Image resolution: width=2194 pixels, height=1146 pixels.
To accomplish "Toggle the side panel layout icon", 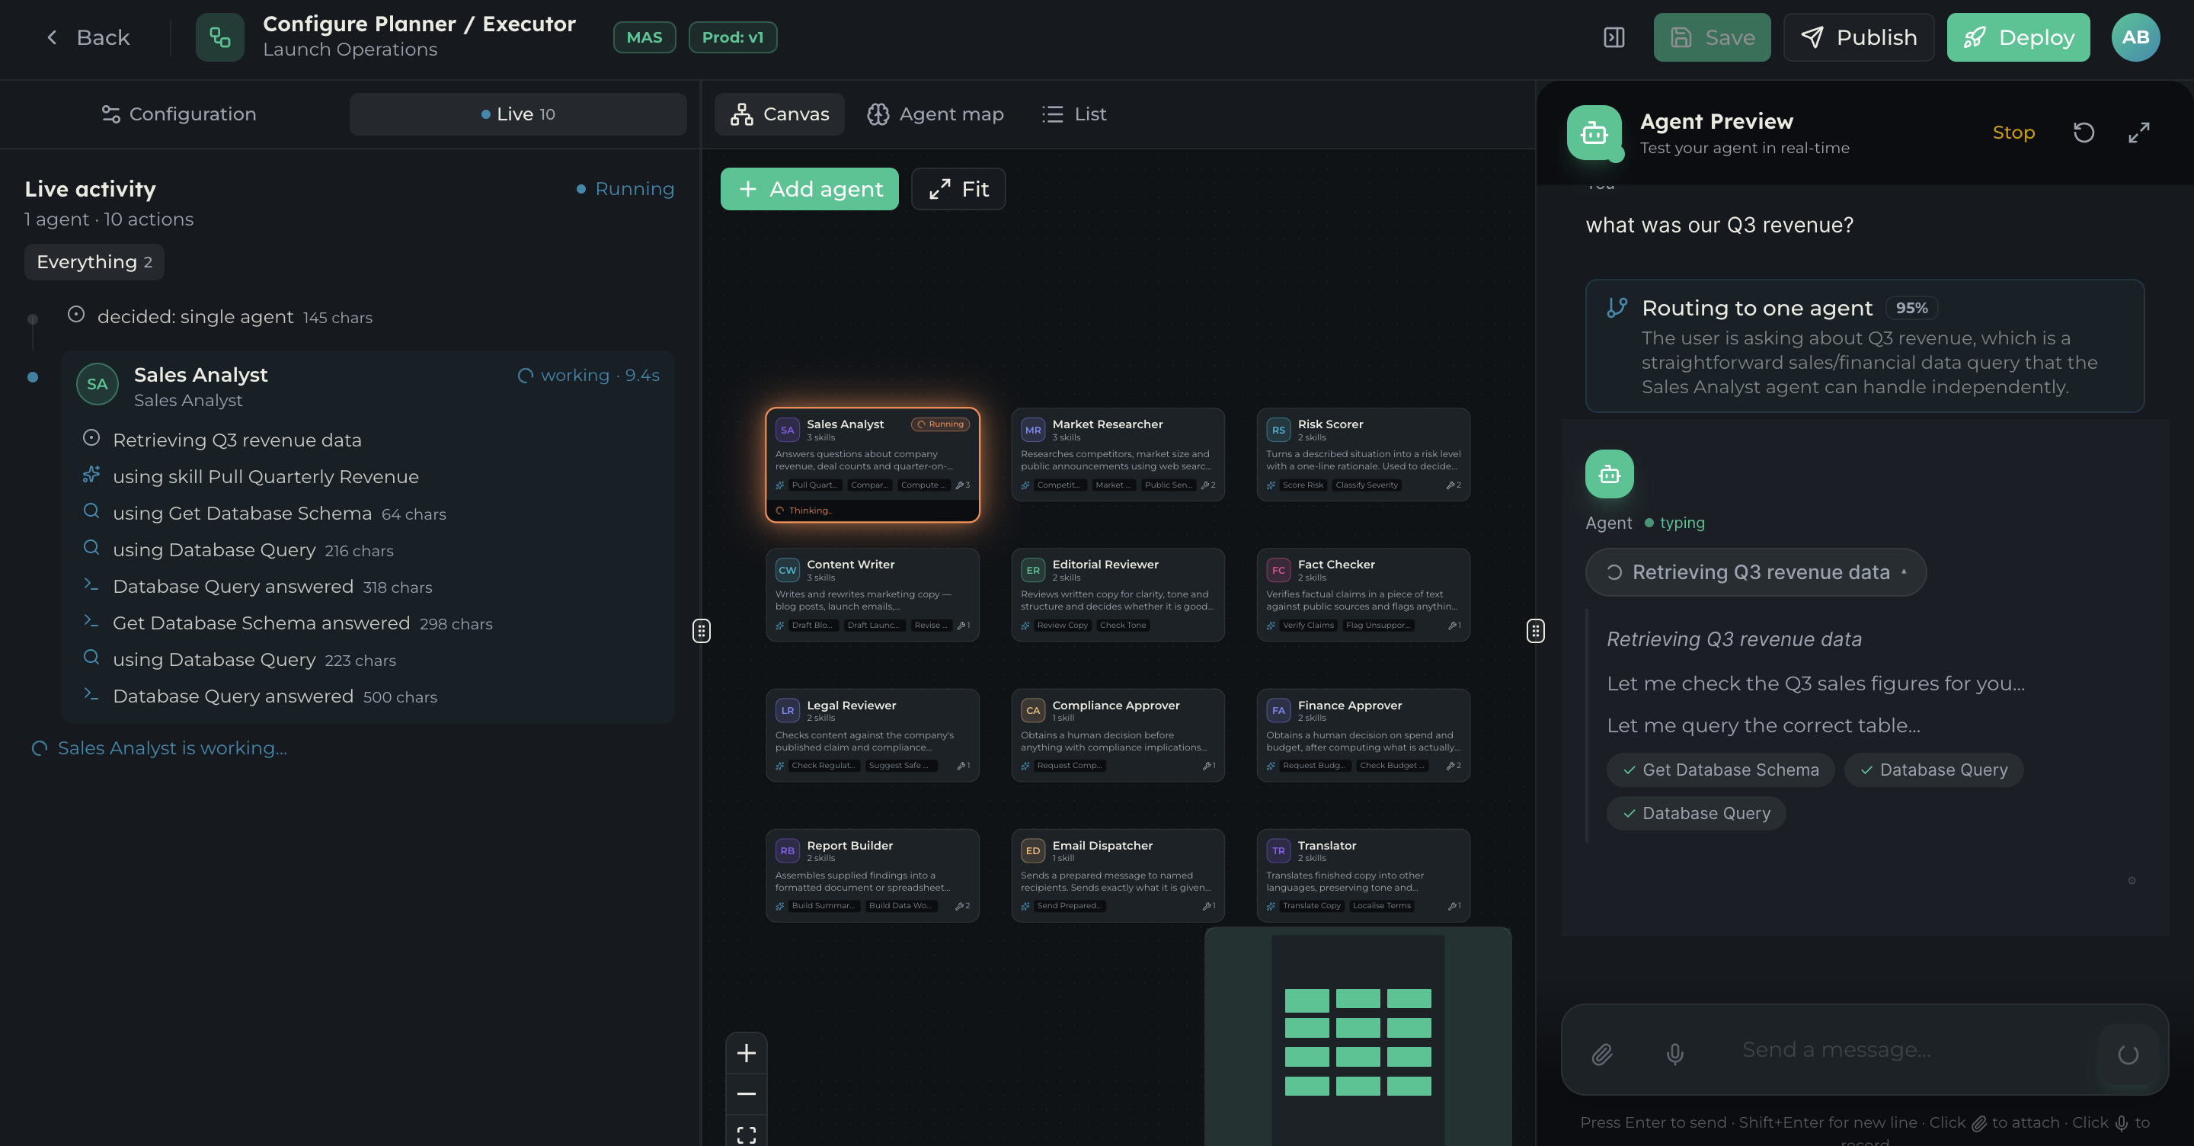I will [1614, 37].
